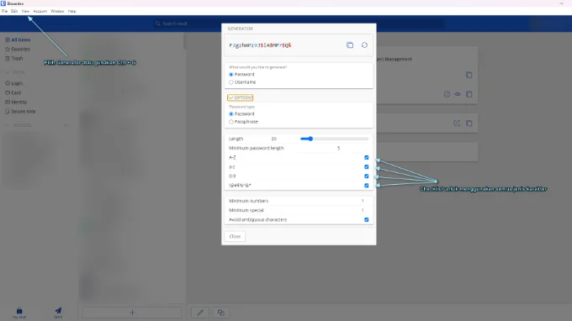The image size is (572, 321).
Task: Open My vault at bottom left
Action: point(19,313)
